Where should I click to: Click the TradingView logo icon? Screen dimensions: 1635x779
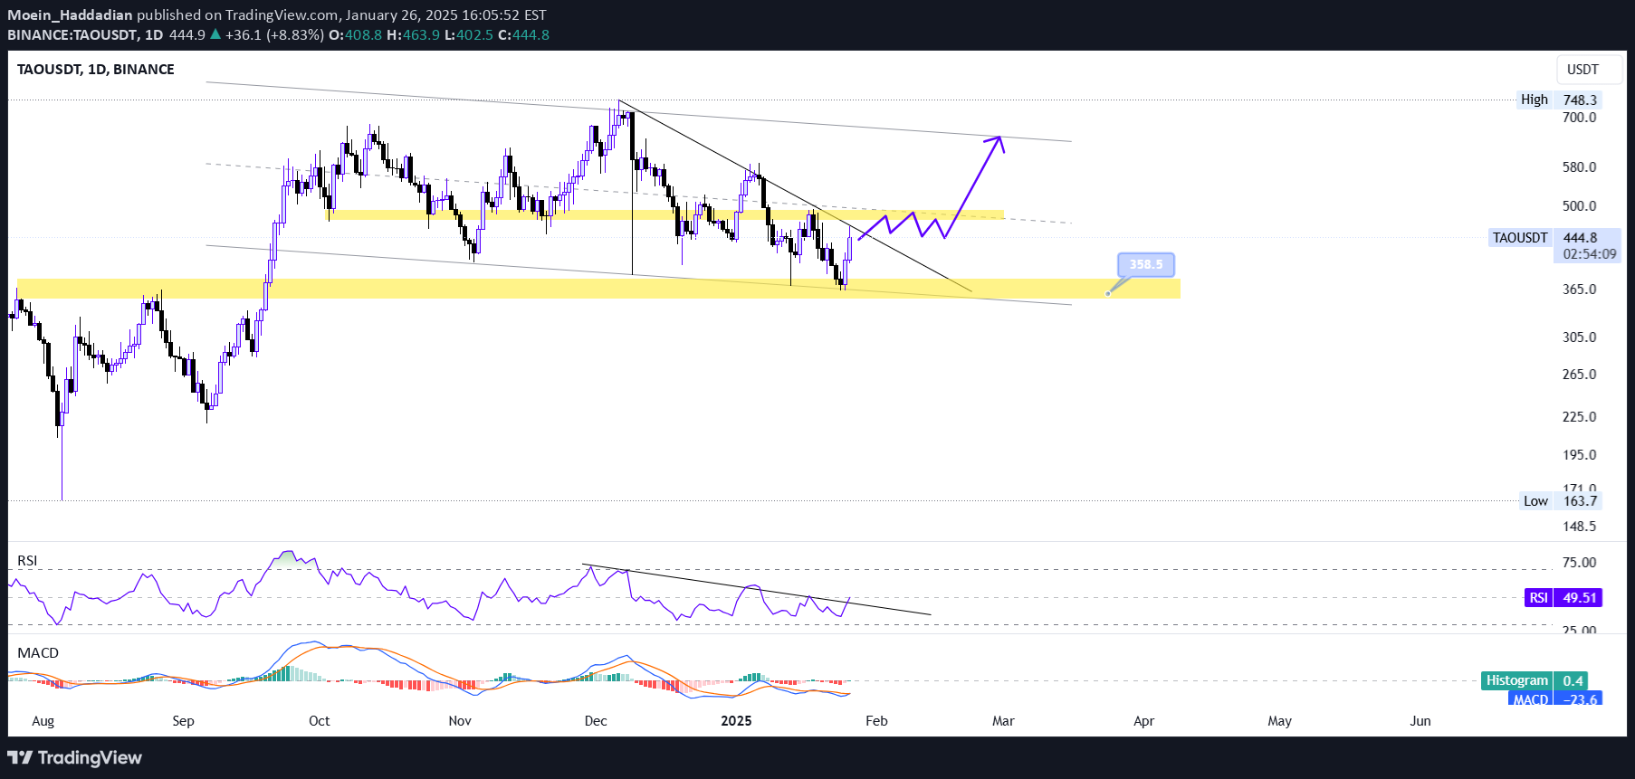point(20,757)
